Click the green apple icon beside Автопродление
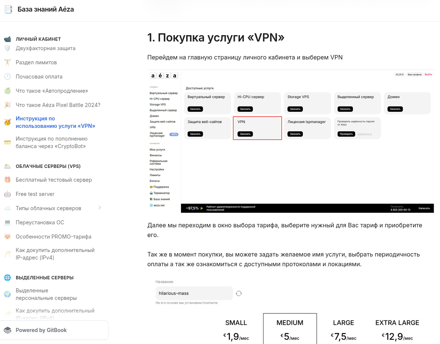 (x=7, y=90)
